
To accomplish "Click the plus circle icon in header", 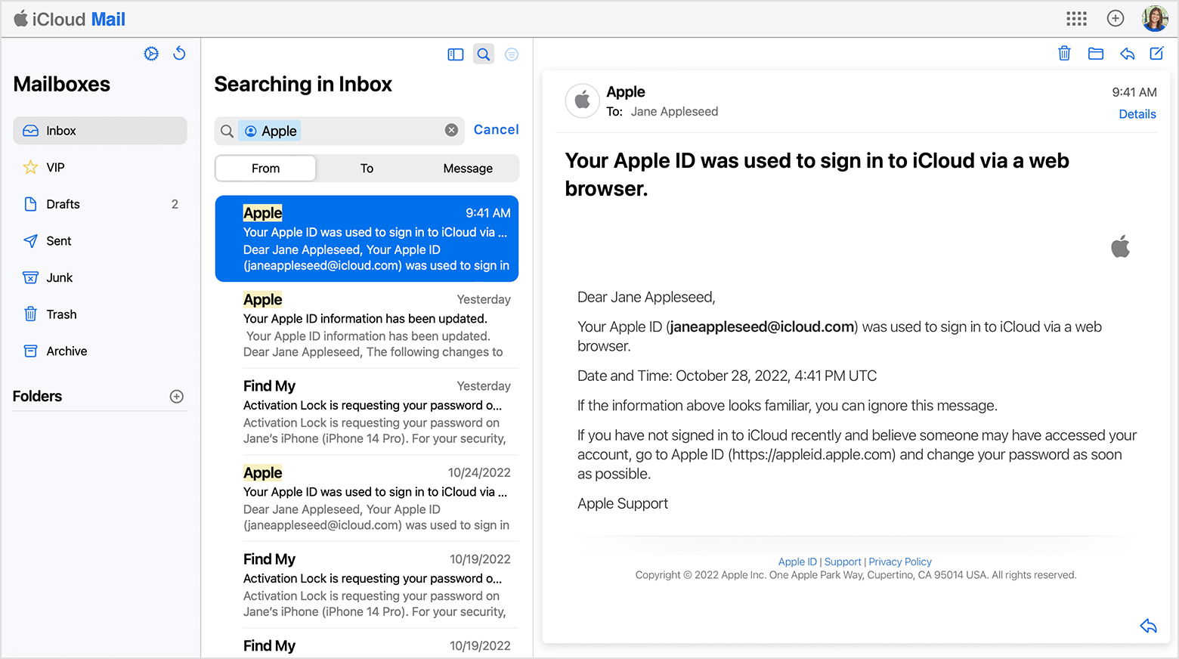I will click(x=1116, y=18).
